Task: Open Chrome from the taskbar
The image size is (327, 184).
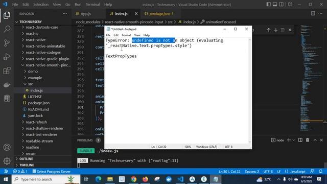Action: (x=133, y=179)
